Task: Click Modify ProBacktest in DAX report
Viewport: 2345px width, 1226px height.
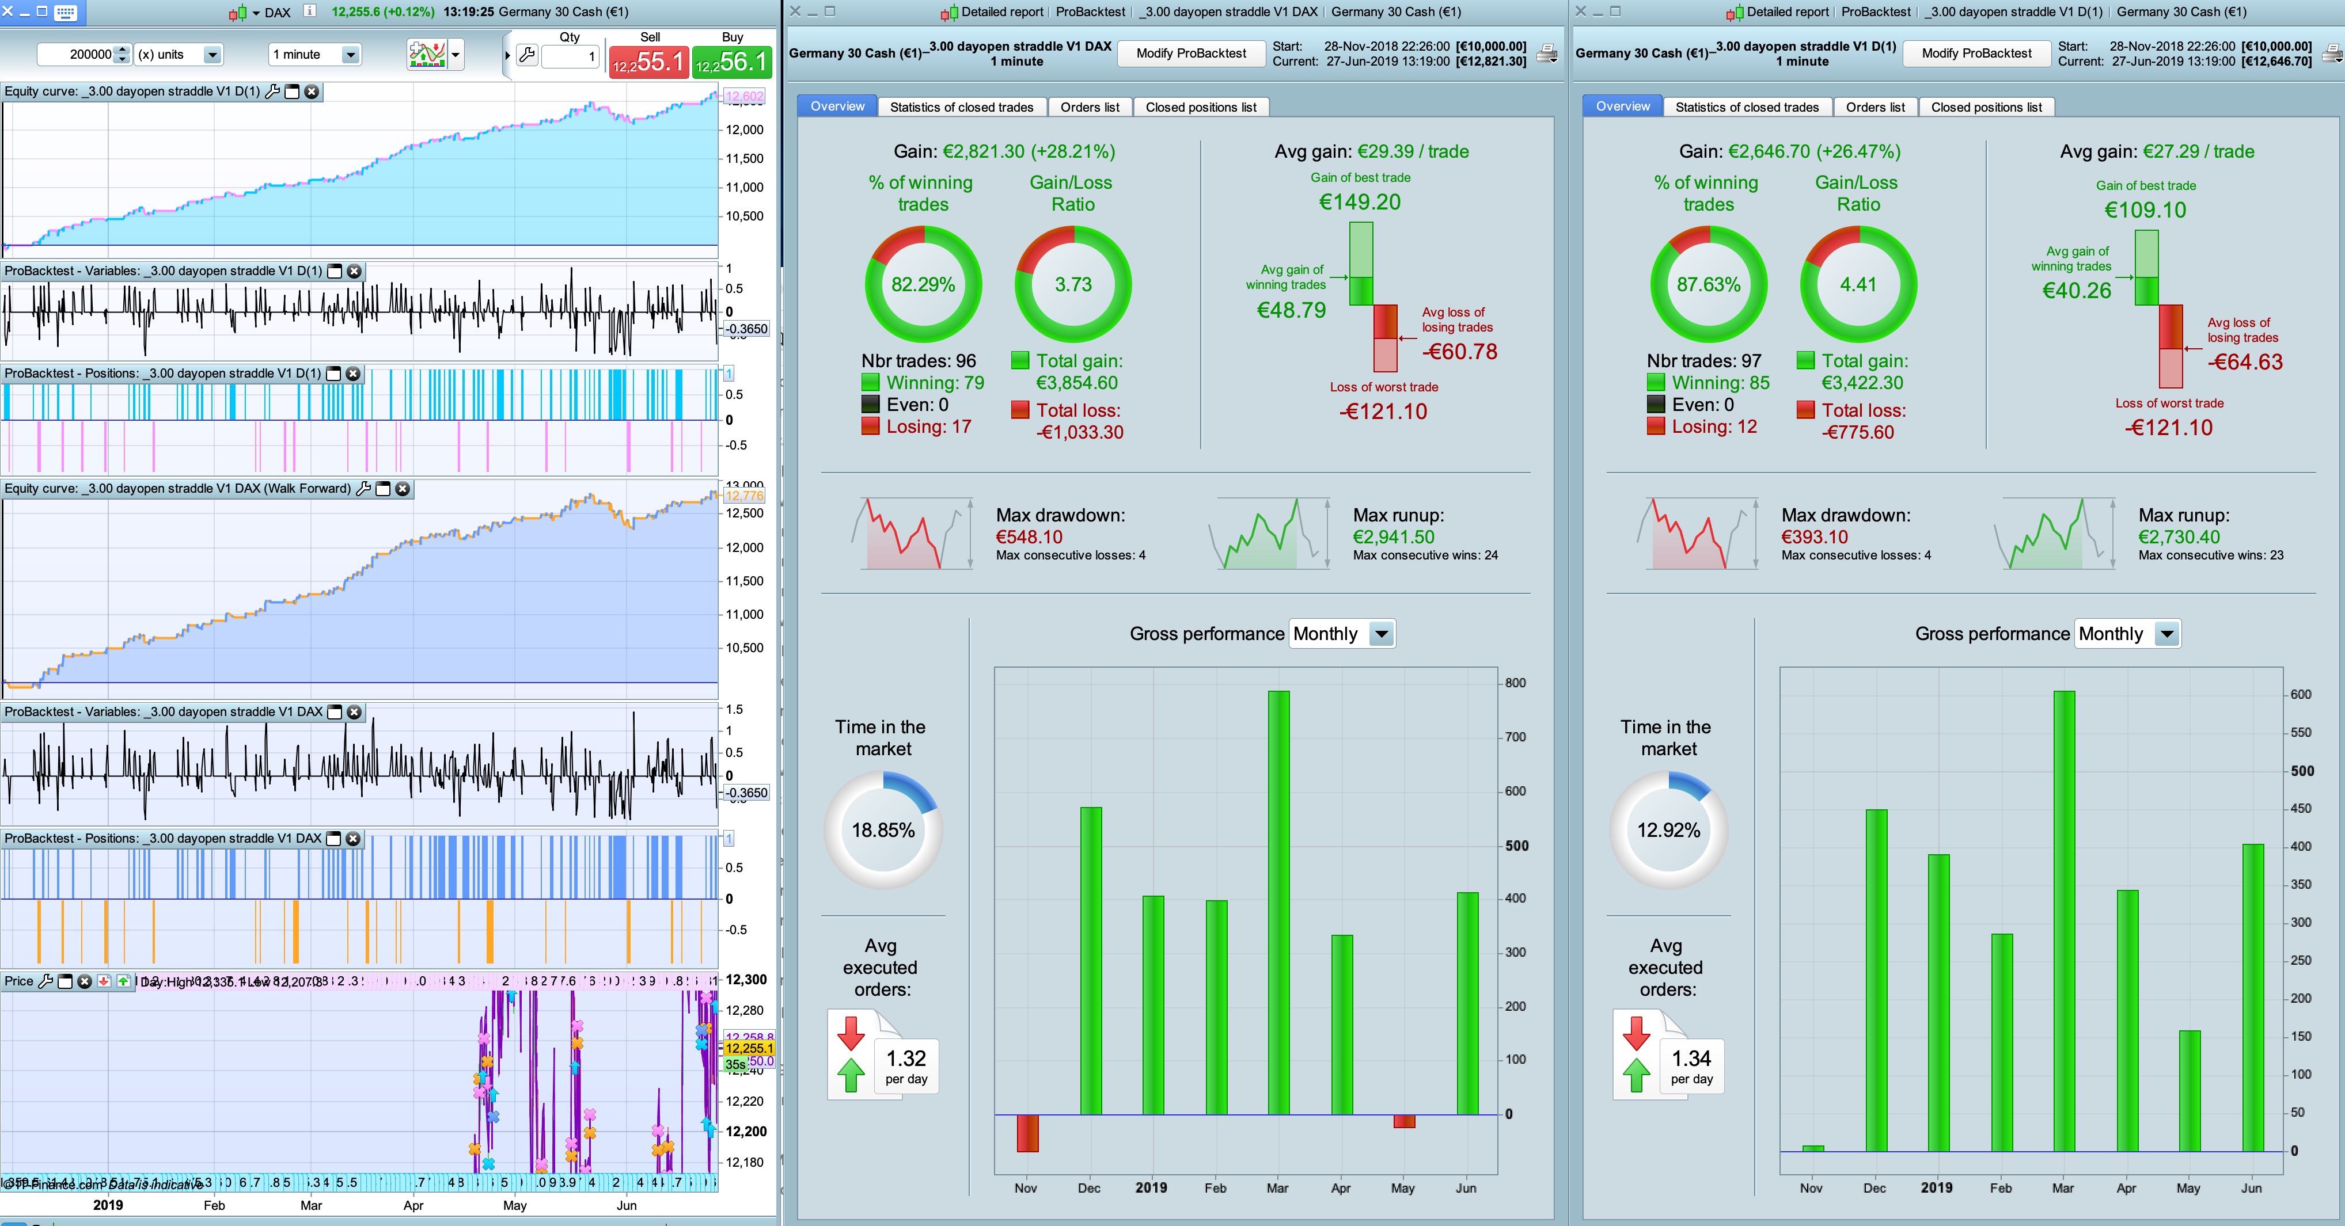Action: [x=1191, y=54]
